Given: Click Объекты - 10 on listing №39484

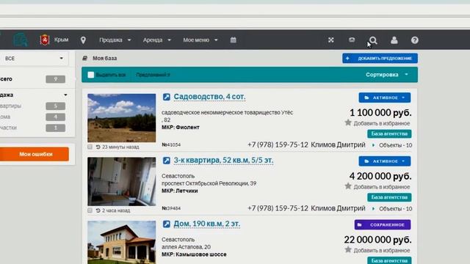Looking at the screenshot, I should point(395,208).
